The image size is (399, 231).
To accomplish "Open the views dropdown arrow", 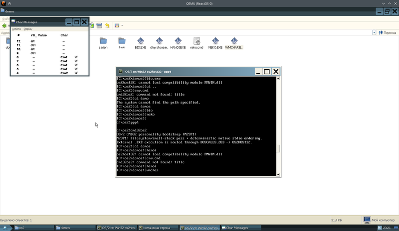I will click(x=122, y=25).
